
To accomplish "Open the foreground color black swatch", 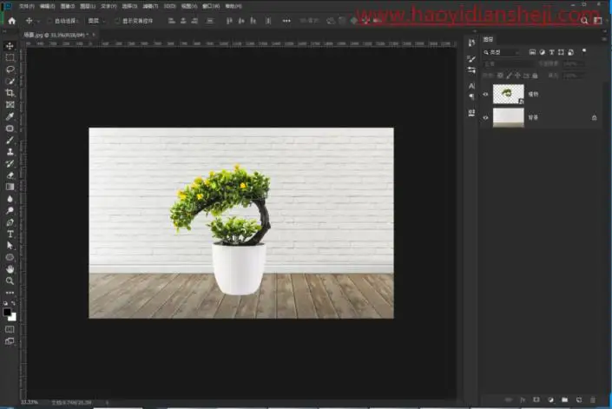I will click(7, 312).
